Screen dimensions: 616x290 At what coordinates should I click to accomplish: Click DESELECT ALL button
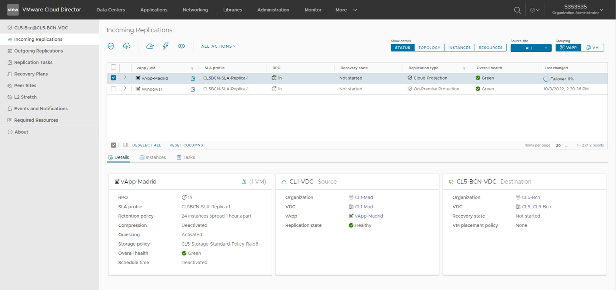147,145
